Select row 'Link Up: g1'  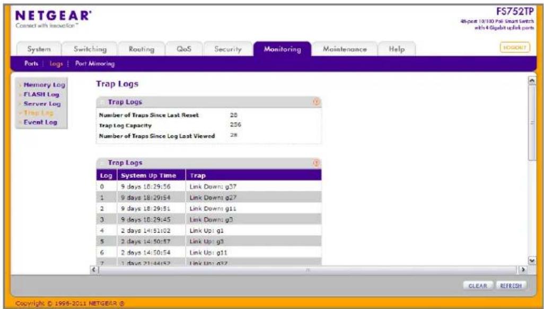209,231
